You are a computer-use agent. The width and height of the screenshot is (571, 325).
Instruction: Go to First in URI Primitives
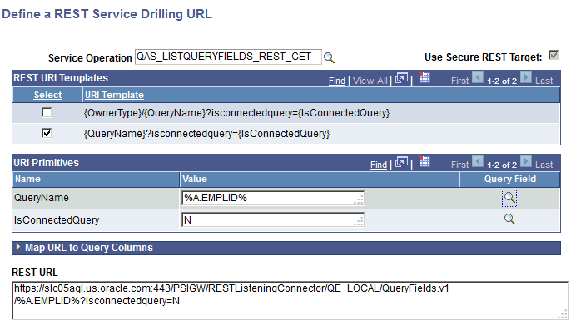(460, 165)
